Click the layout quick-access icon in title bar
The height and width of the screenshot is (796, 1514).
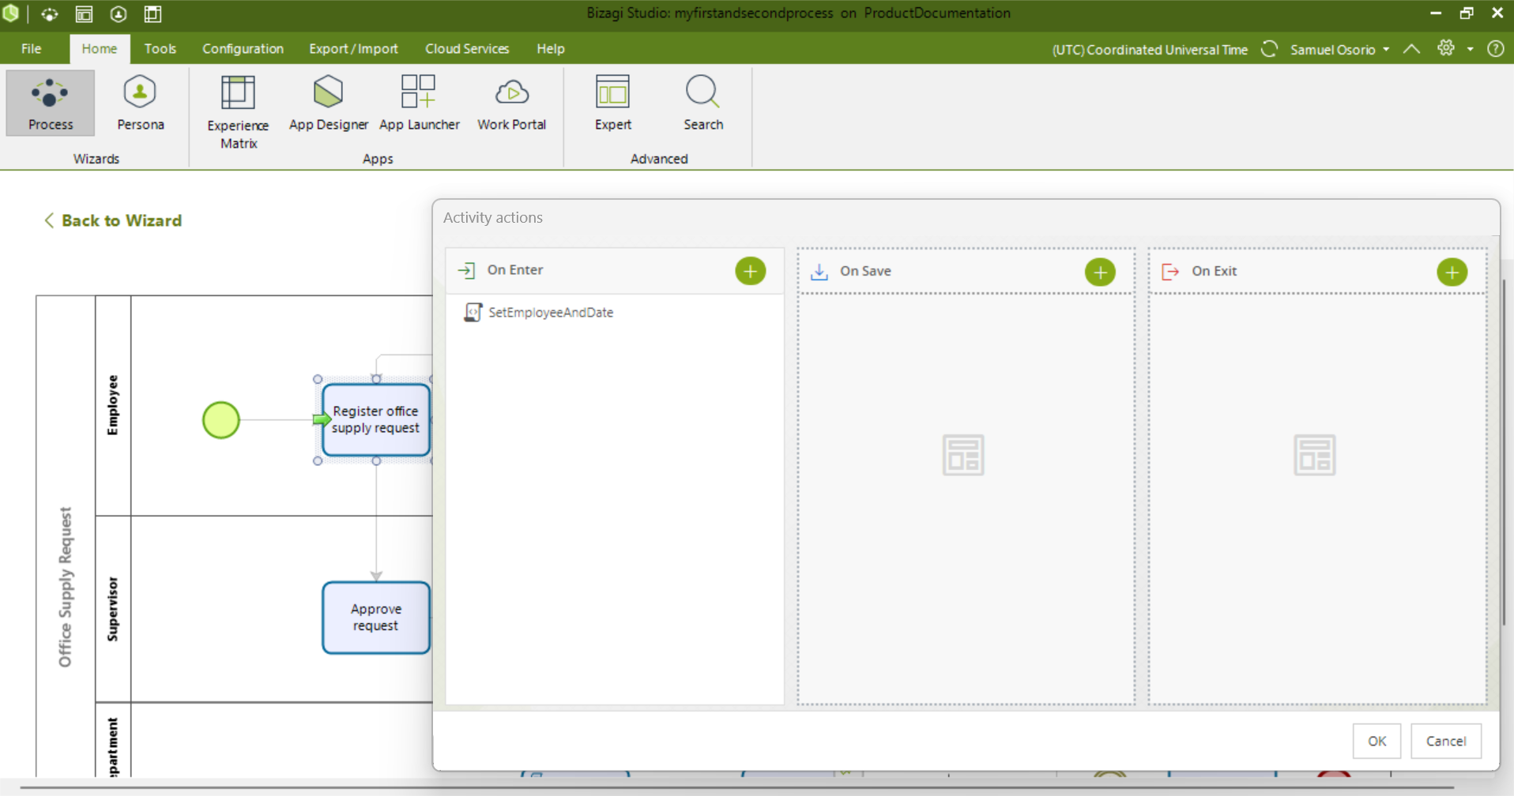click(153, 14)
